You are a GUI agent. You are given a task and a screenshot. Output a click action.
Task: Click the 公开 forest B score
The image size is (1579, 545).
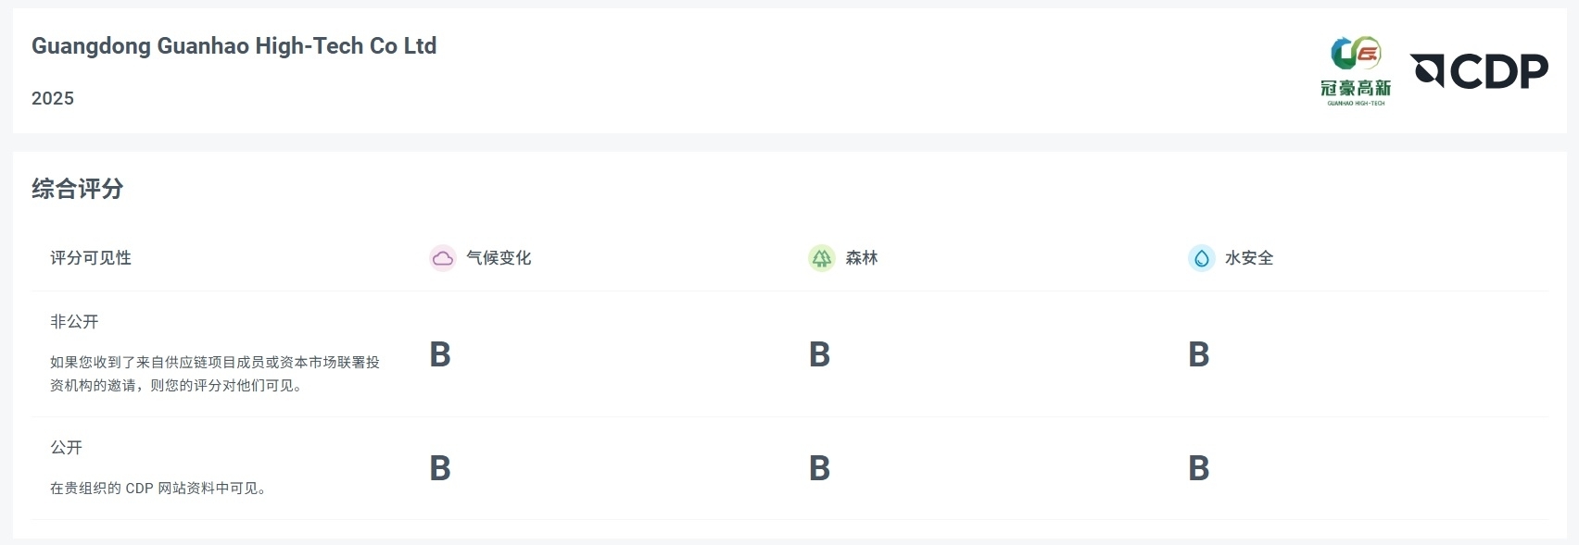pos(819,468)
